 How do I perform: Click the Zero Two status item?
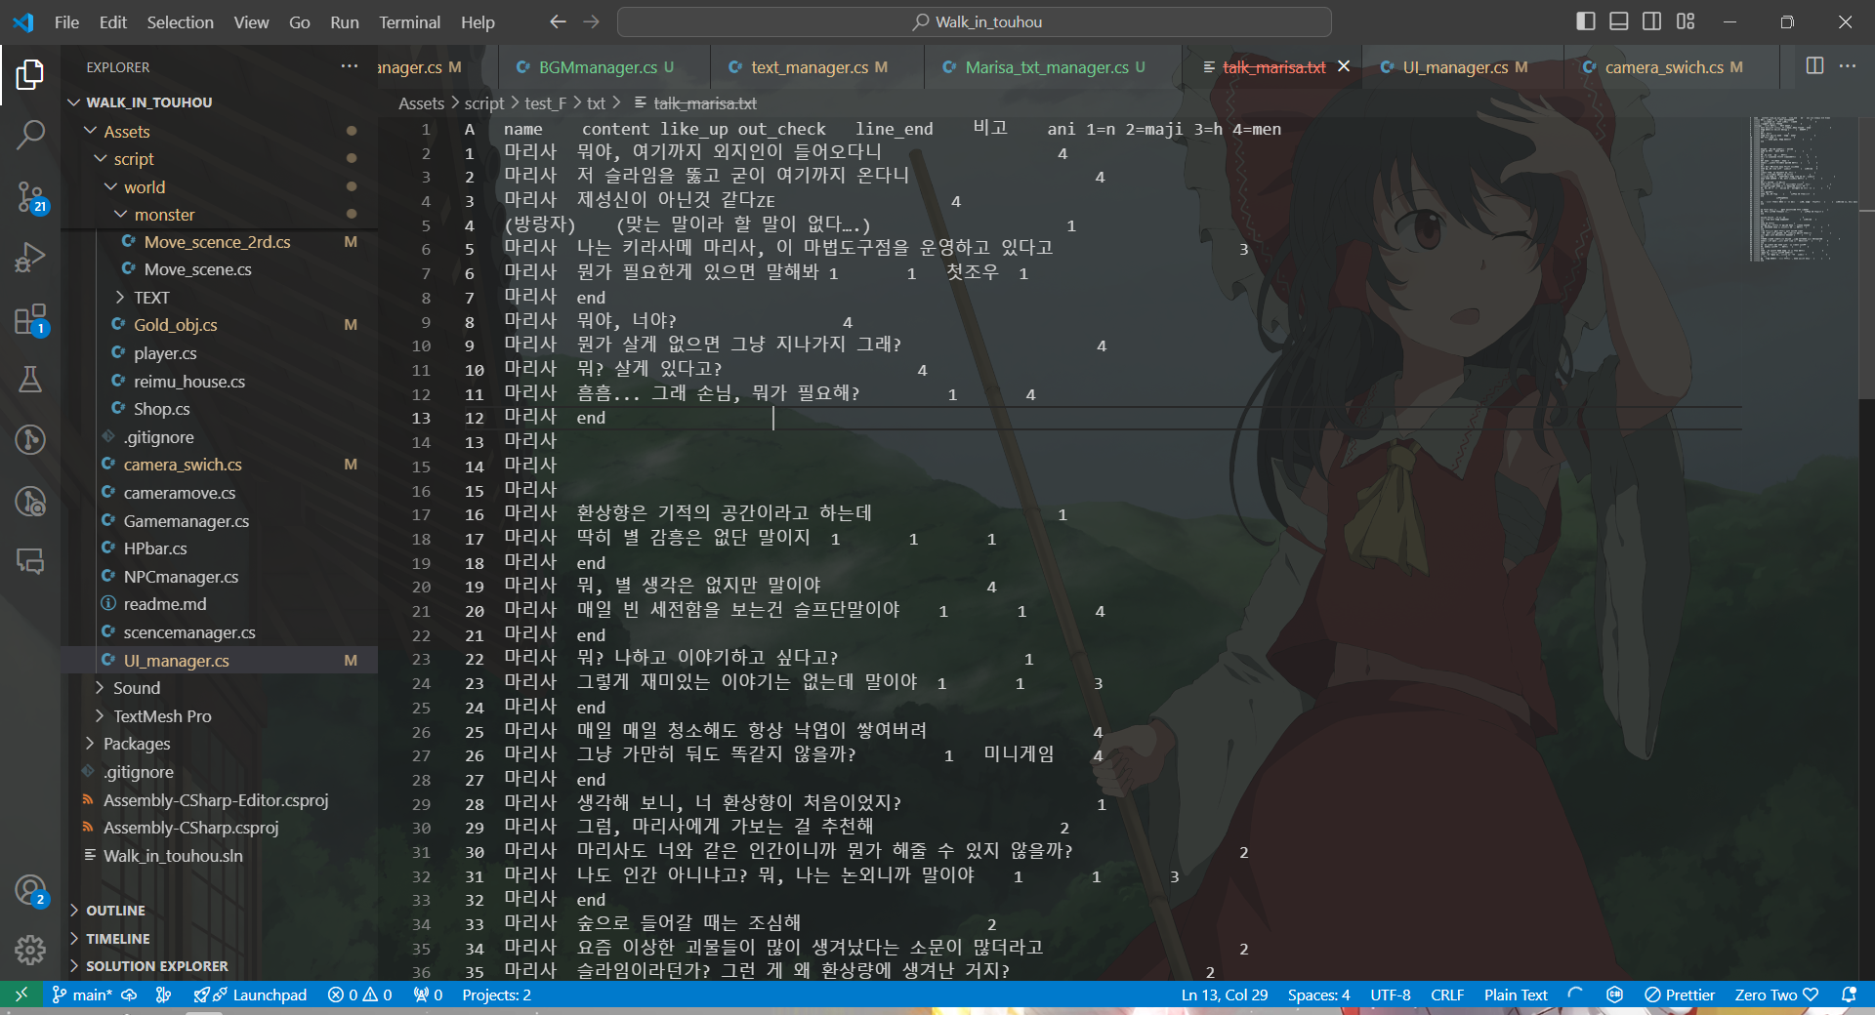(1776, 995)
